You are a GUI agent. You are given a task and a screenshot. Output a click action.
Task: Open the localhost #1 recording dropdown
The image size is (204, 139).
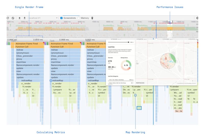pyautogui.click(x=43, y=18)
